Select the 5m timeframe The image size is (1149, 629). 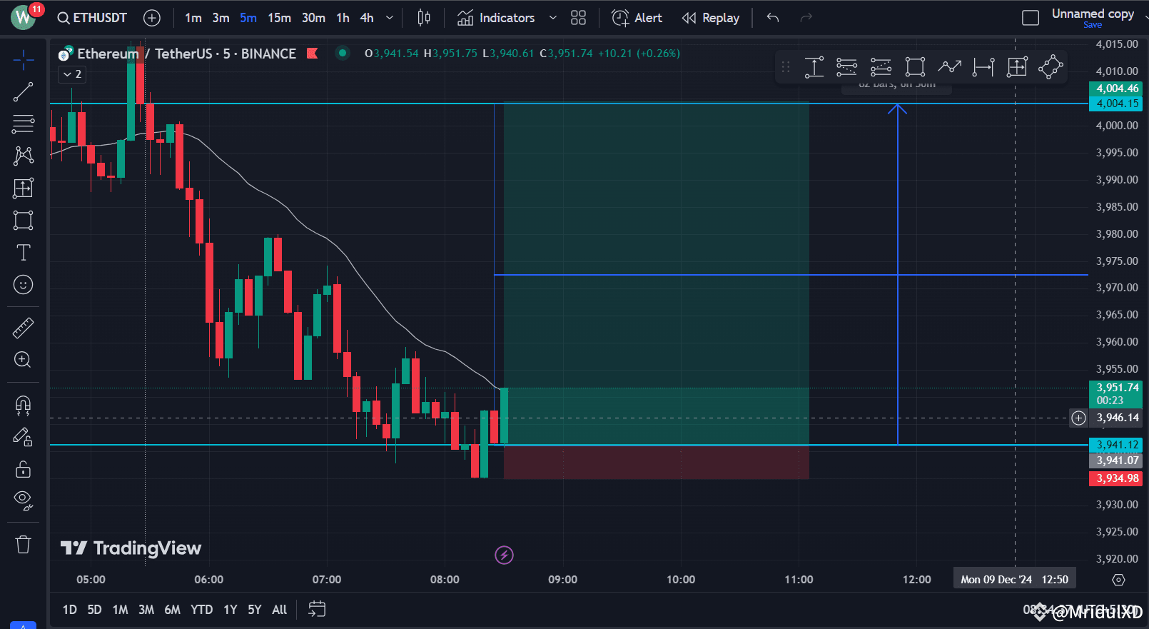click(x=248, y=18)
